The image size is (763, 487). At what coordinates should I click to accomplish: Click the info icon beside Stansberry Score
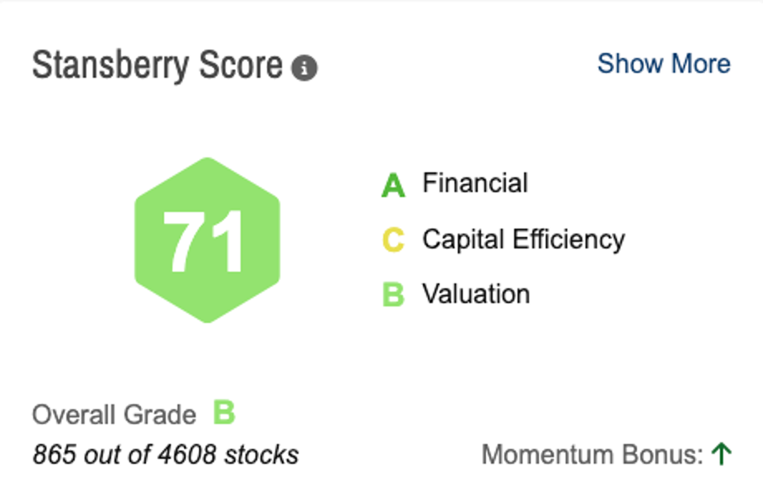pos(304,68)
